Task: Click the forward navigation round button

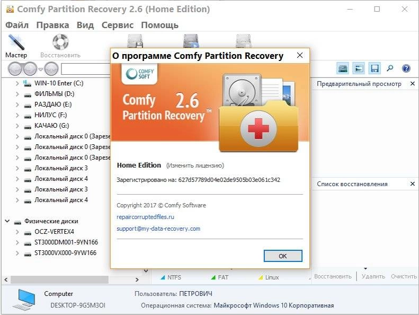Action: point(30,69)
